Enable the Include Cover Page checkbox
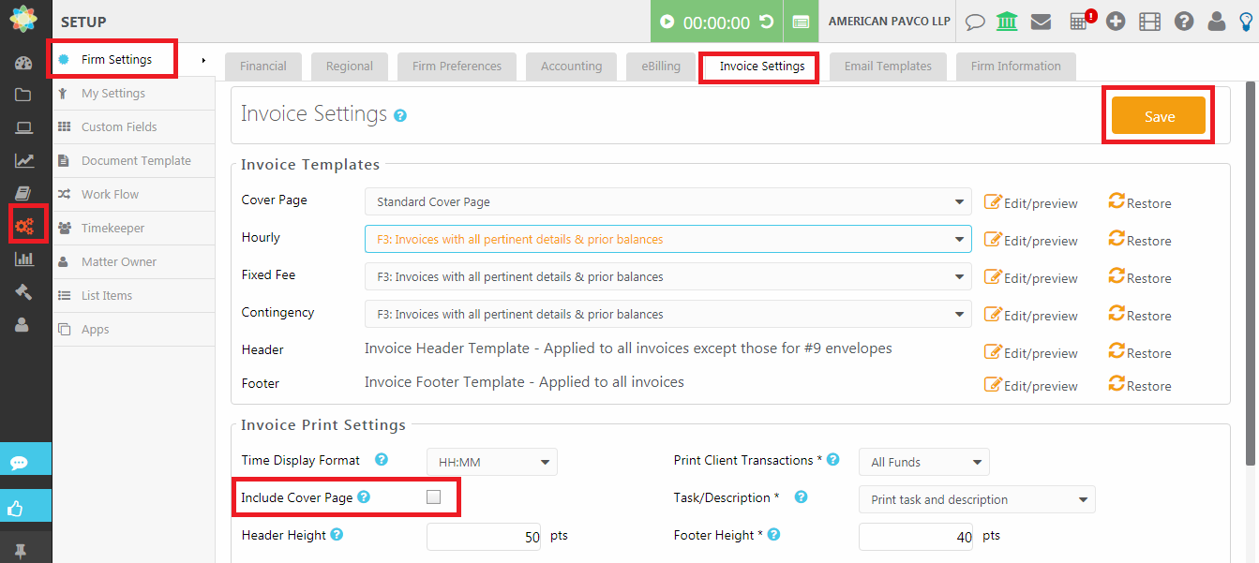1259x563 pixels. pos(433,497)
